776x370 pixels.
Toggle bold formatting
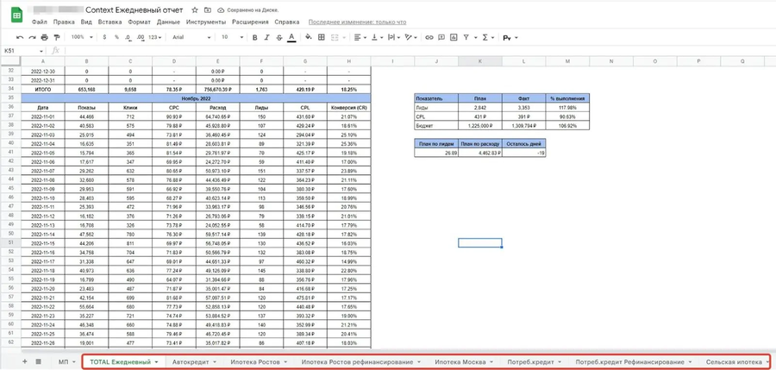(x=255, y=37)
